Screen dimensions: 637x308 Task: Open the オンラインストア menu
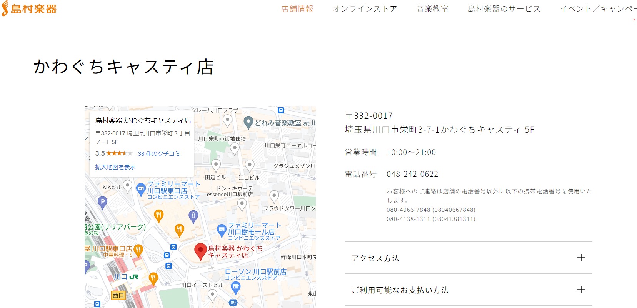pos(365,9)
